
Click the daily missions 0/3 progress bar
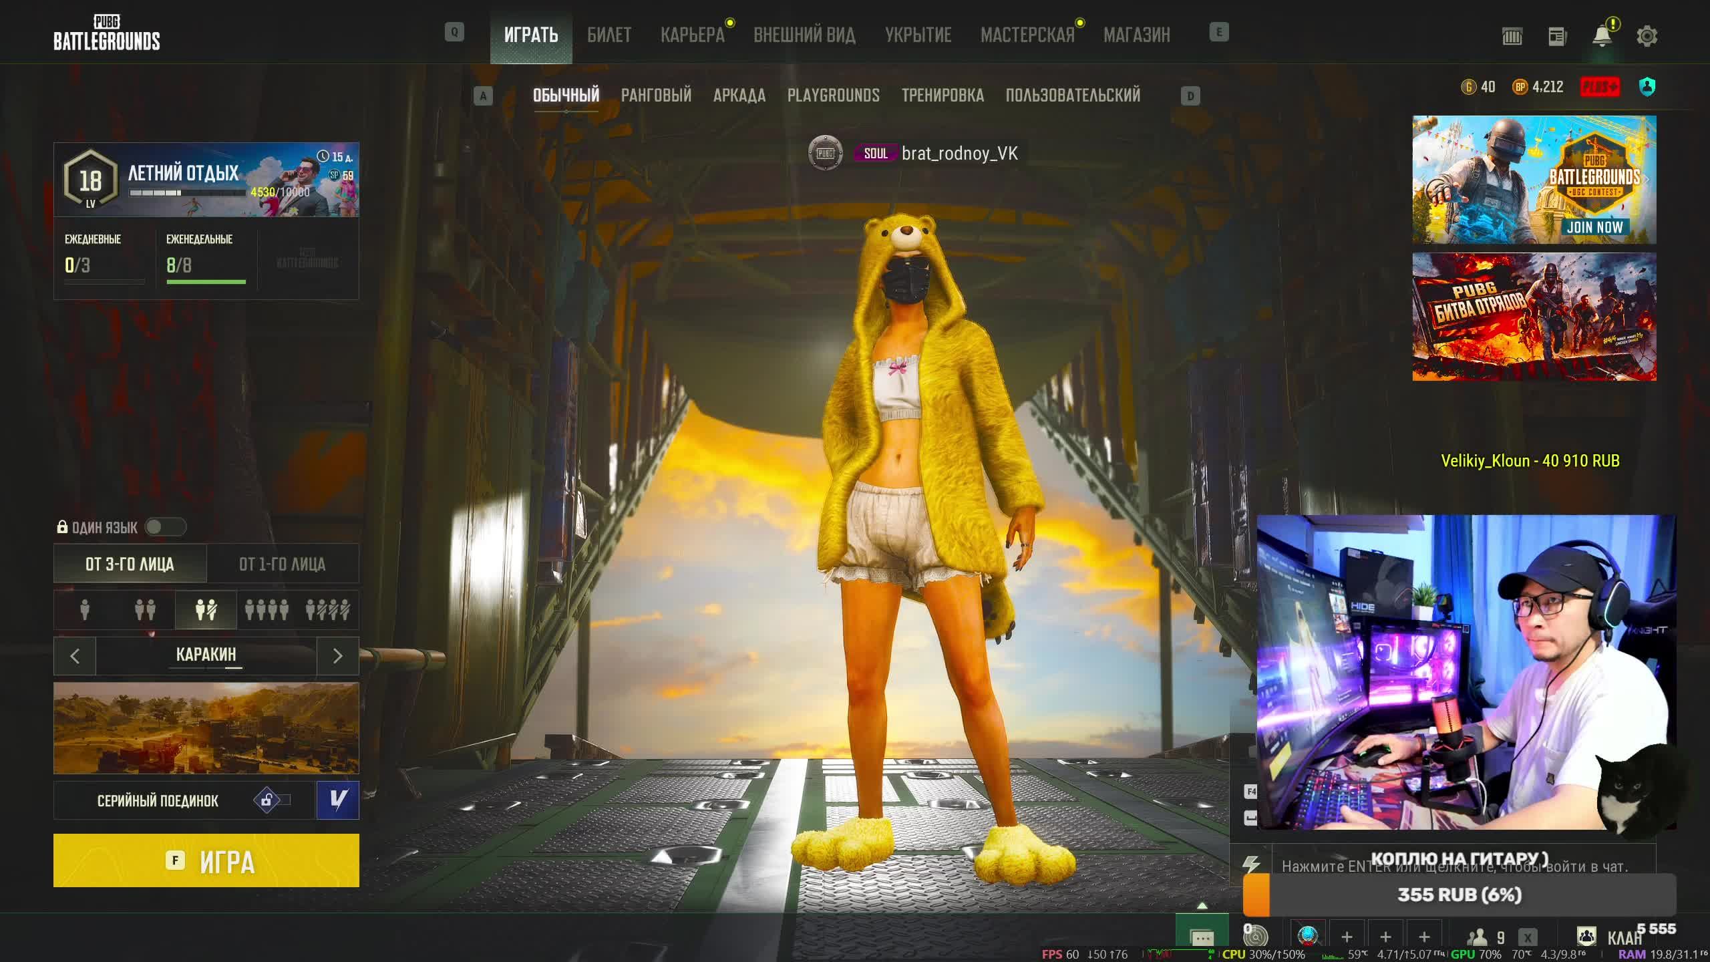(105, 282)
